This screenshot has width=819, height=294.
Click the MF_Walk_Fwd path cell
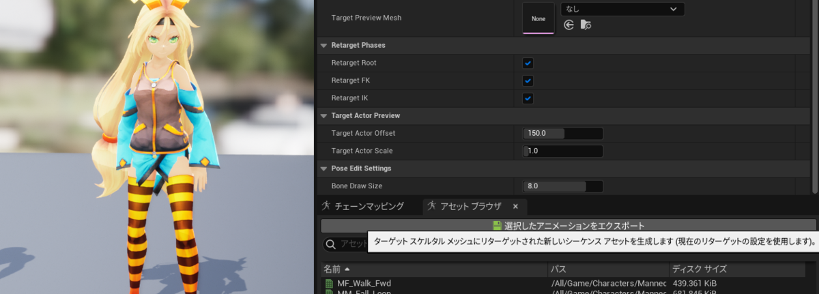(608, 283)
